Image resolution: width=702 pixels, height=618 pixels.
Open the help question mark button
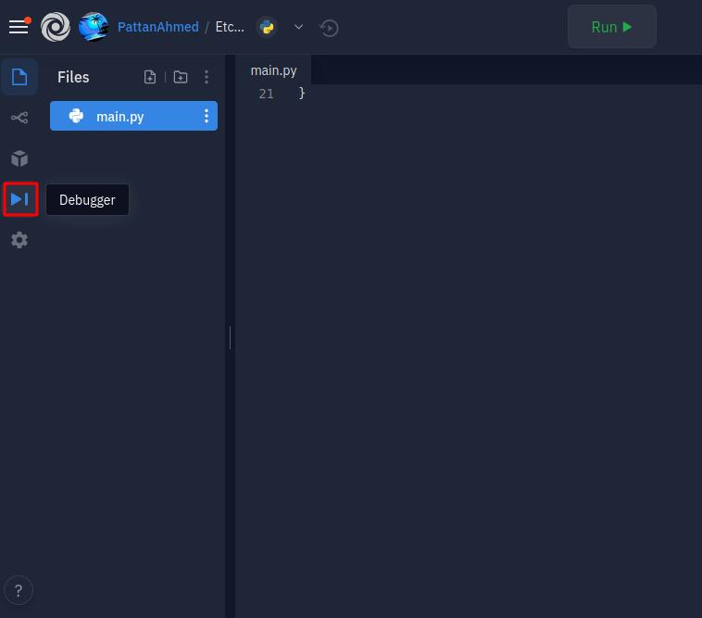19,590
